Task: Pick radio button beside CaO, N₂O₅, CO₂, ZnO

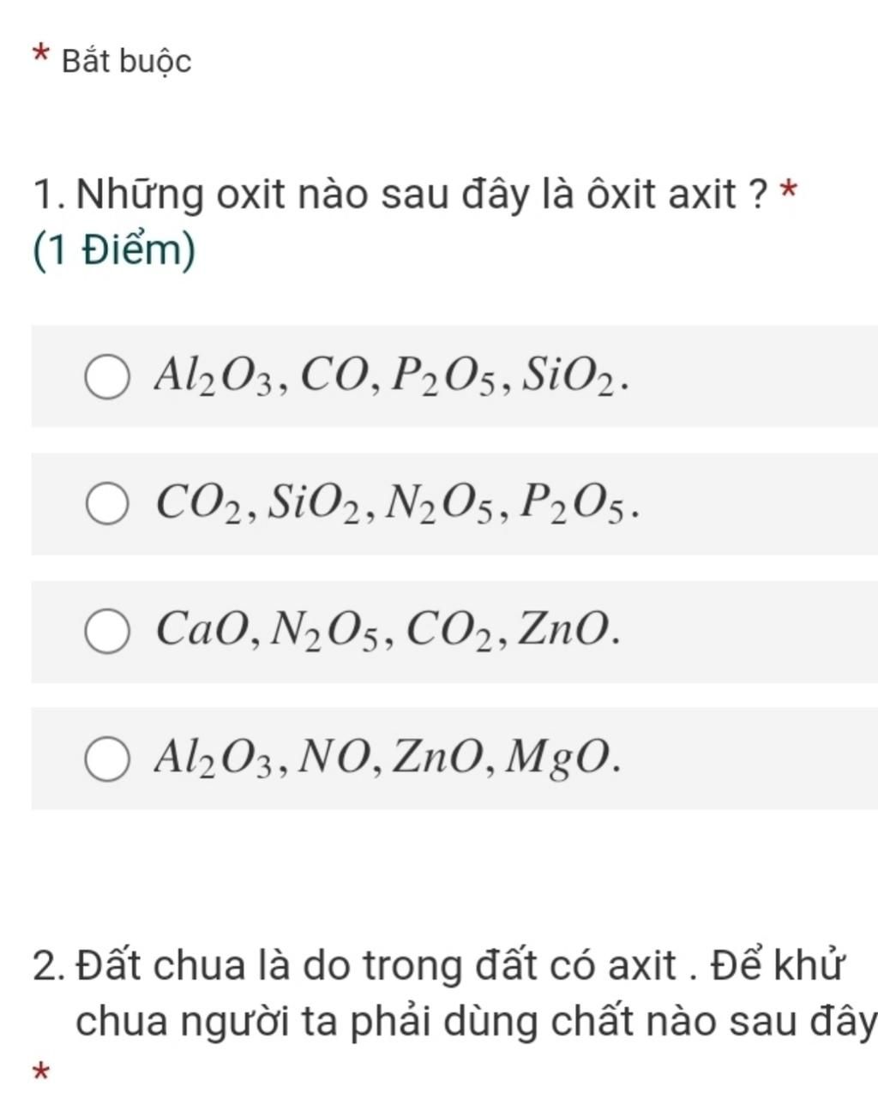Action: click(x=107, y=633)
